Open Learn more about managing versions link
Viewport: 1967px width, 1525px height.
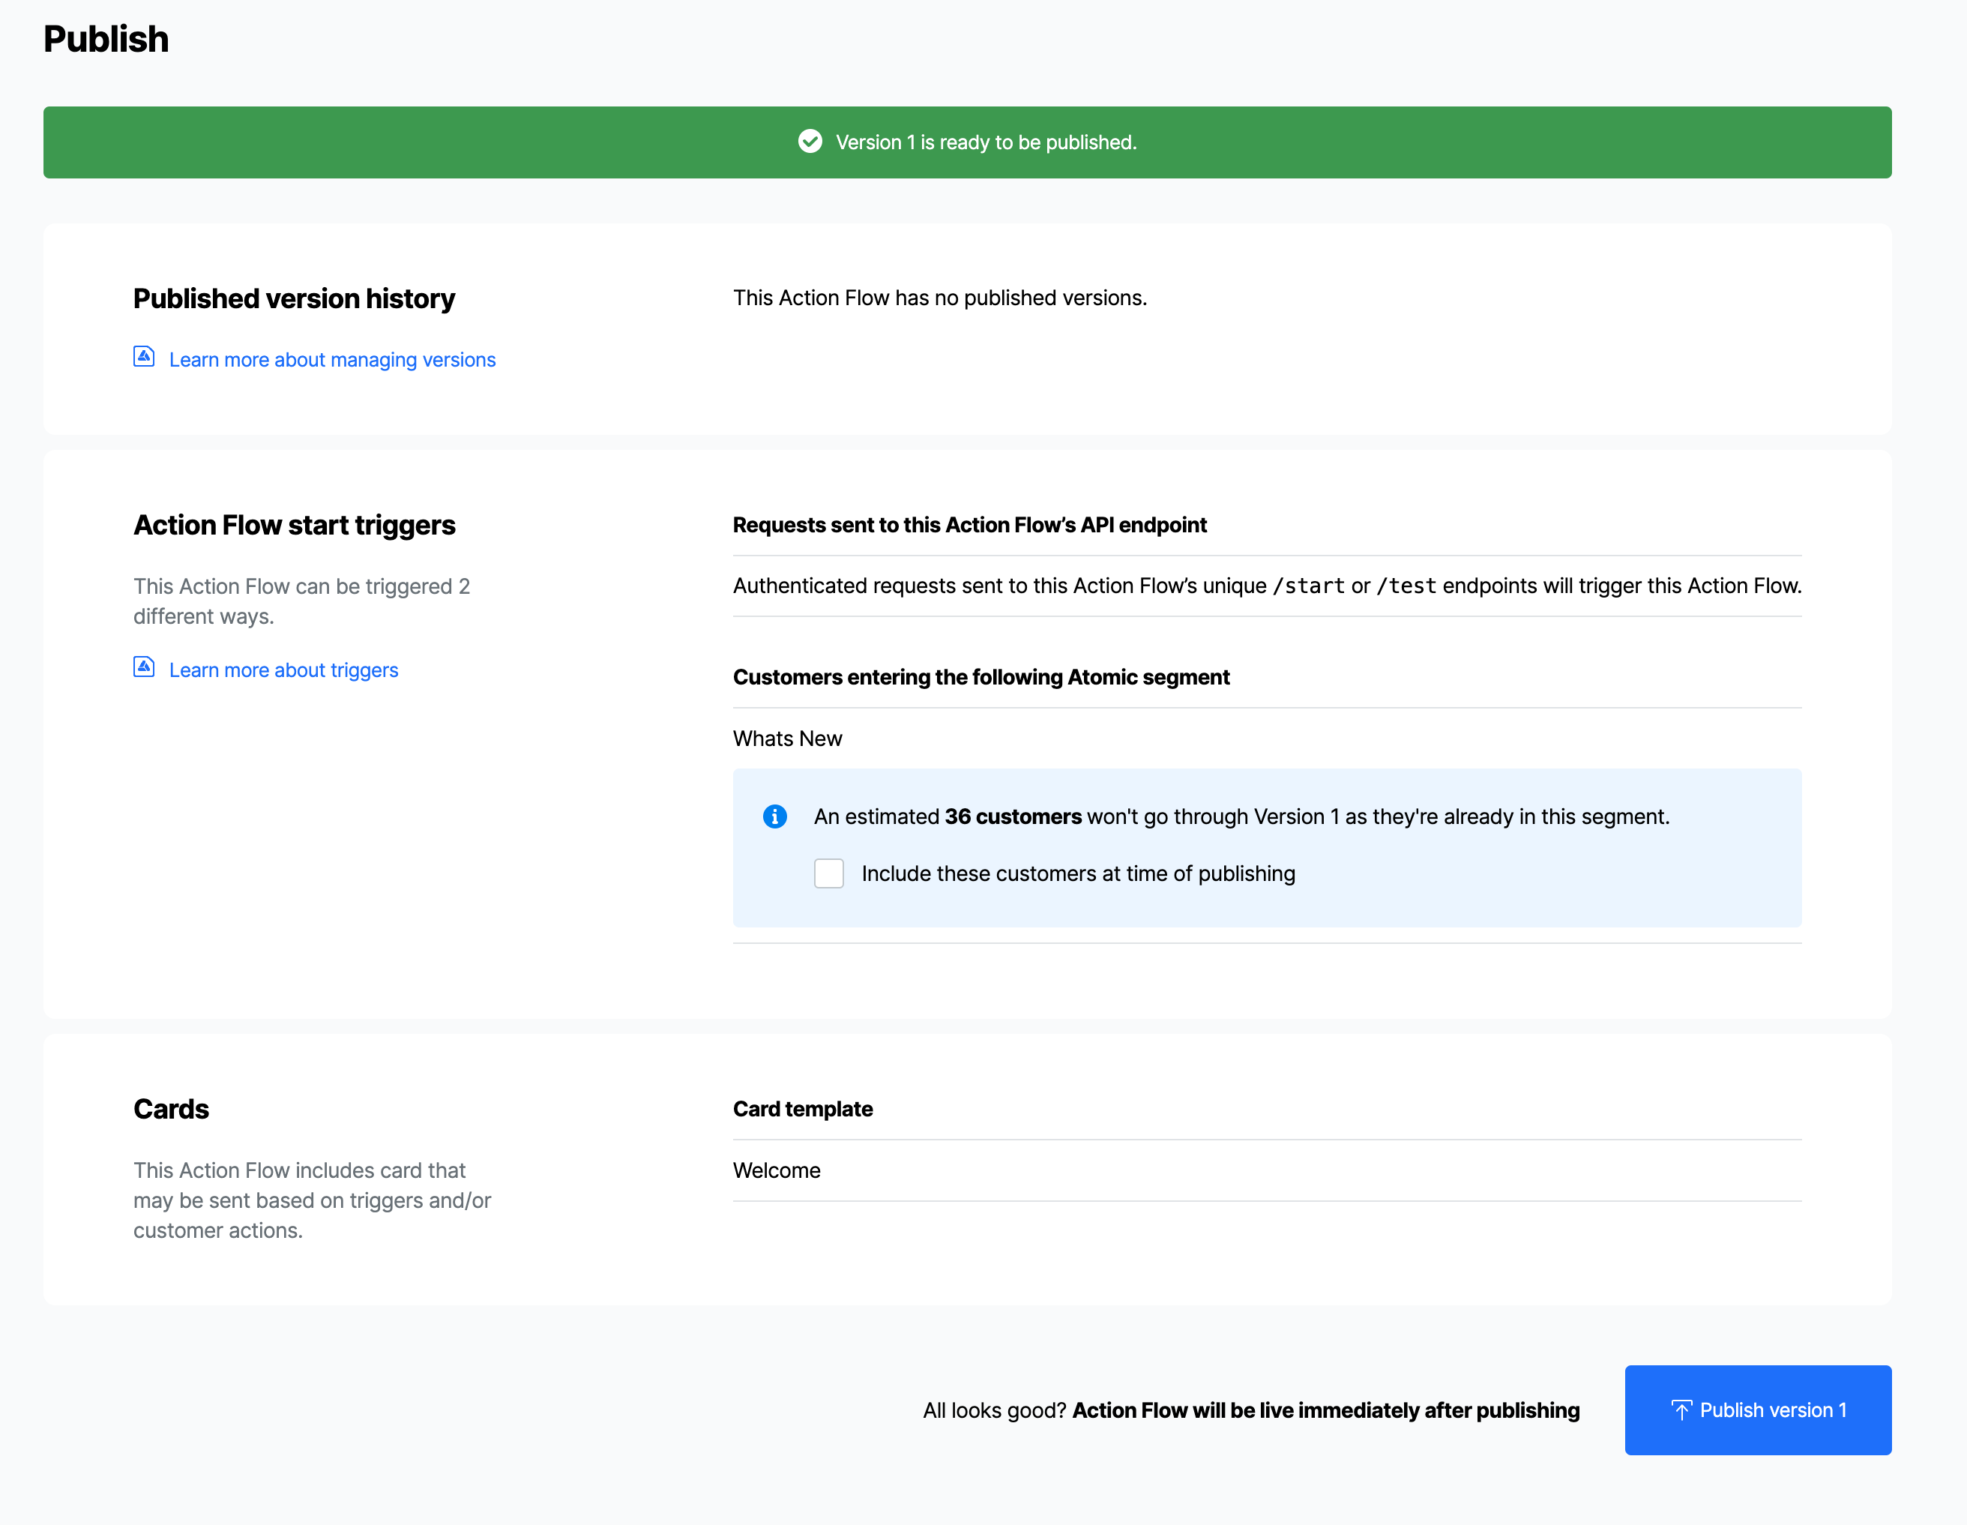coord(332,359)
